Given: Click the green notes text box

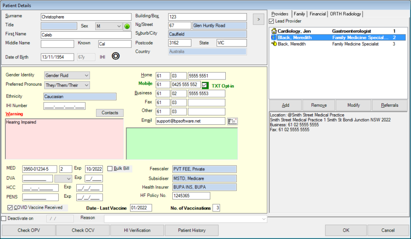Looking at the screenshot, I should [x=182, y=144].
